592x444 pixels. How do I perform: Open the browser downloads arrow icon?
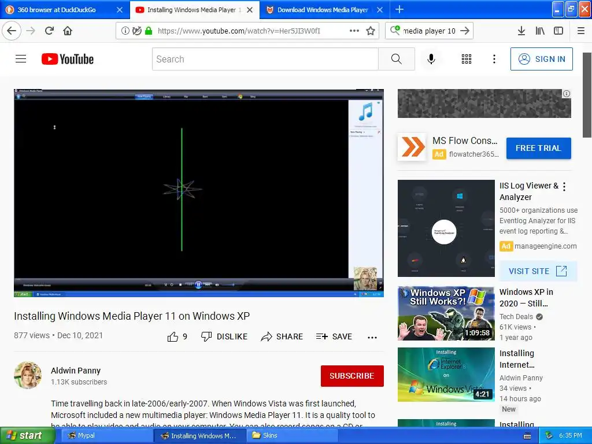(521, 31)
